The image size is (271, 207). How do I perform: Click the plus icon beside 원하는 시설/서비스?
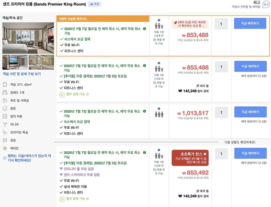pyautogui.click(x=5, y=158)
